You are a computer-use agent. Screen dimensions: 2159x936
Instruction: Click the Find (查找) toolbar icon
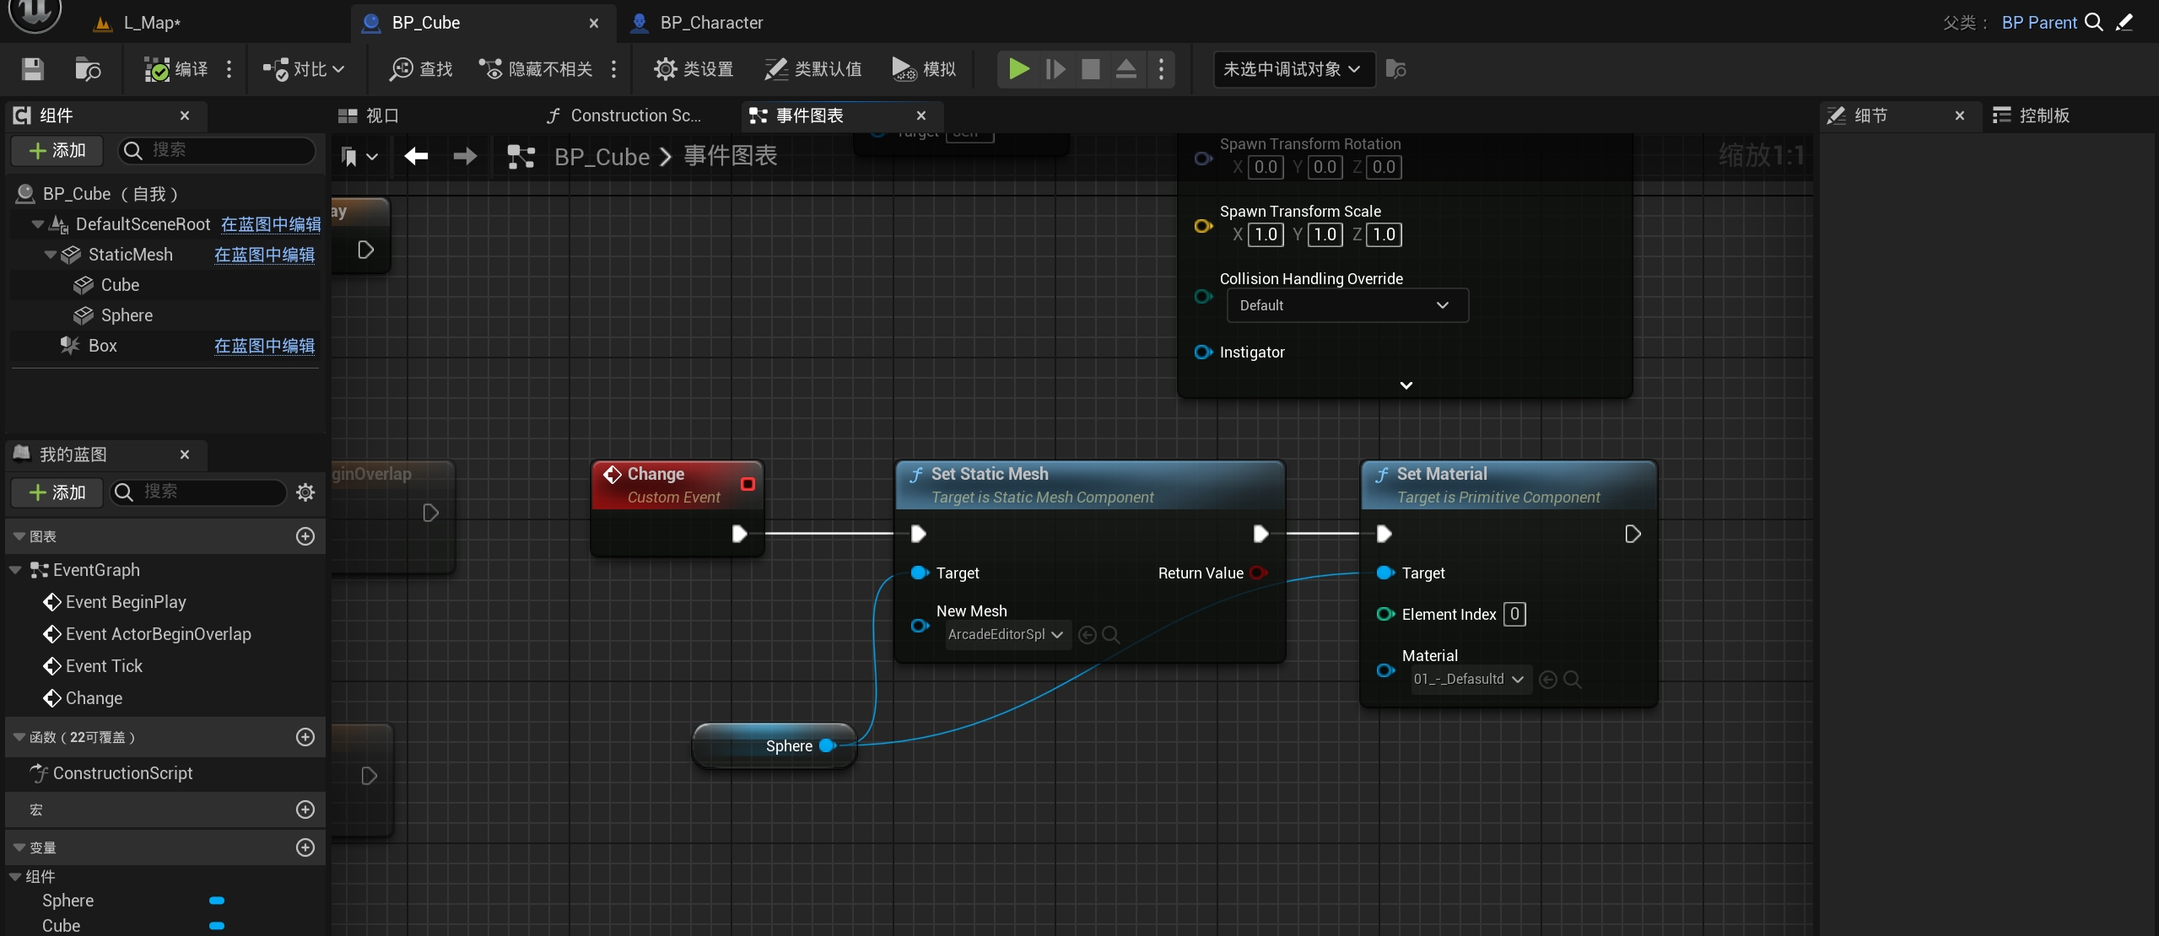[x=420, y=69]
